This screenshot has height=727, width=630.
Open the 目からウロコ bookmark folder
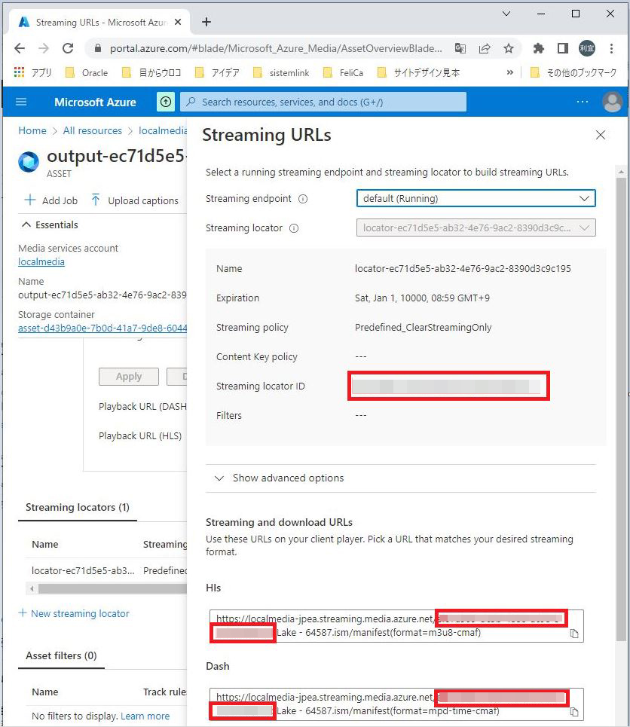point(151,72)
